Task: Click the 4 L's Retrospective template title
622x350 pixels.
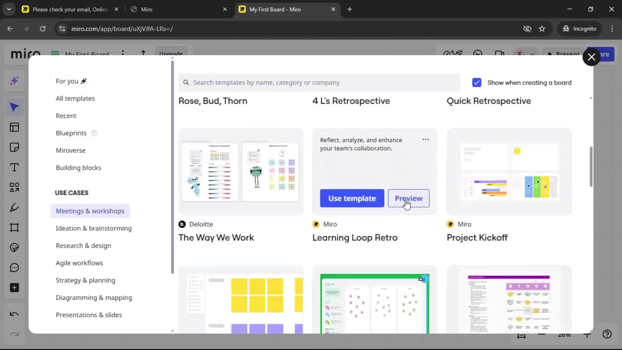Action: [x=351, y=101]
